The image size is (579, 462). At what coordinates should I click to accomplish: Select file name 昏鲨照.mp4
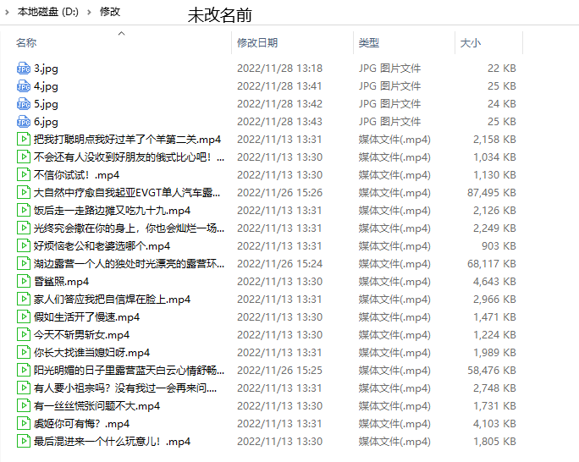(x=61, y=281)
